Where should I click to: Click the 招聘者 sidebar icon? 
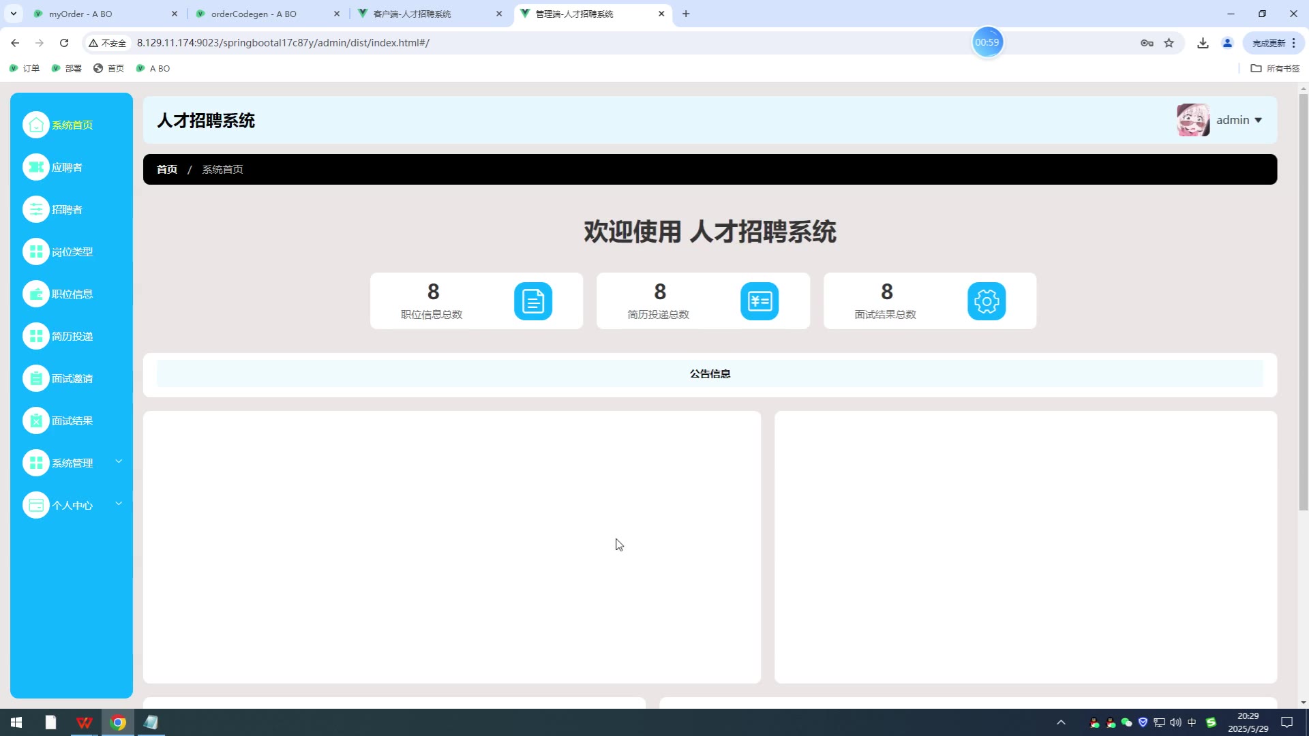36,209
